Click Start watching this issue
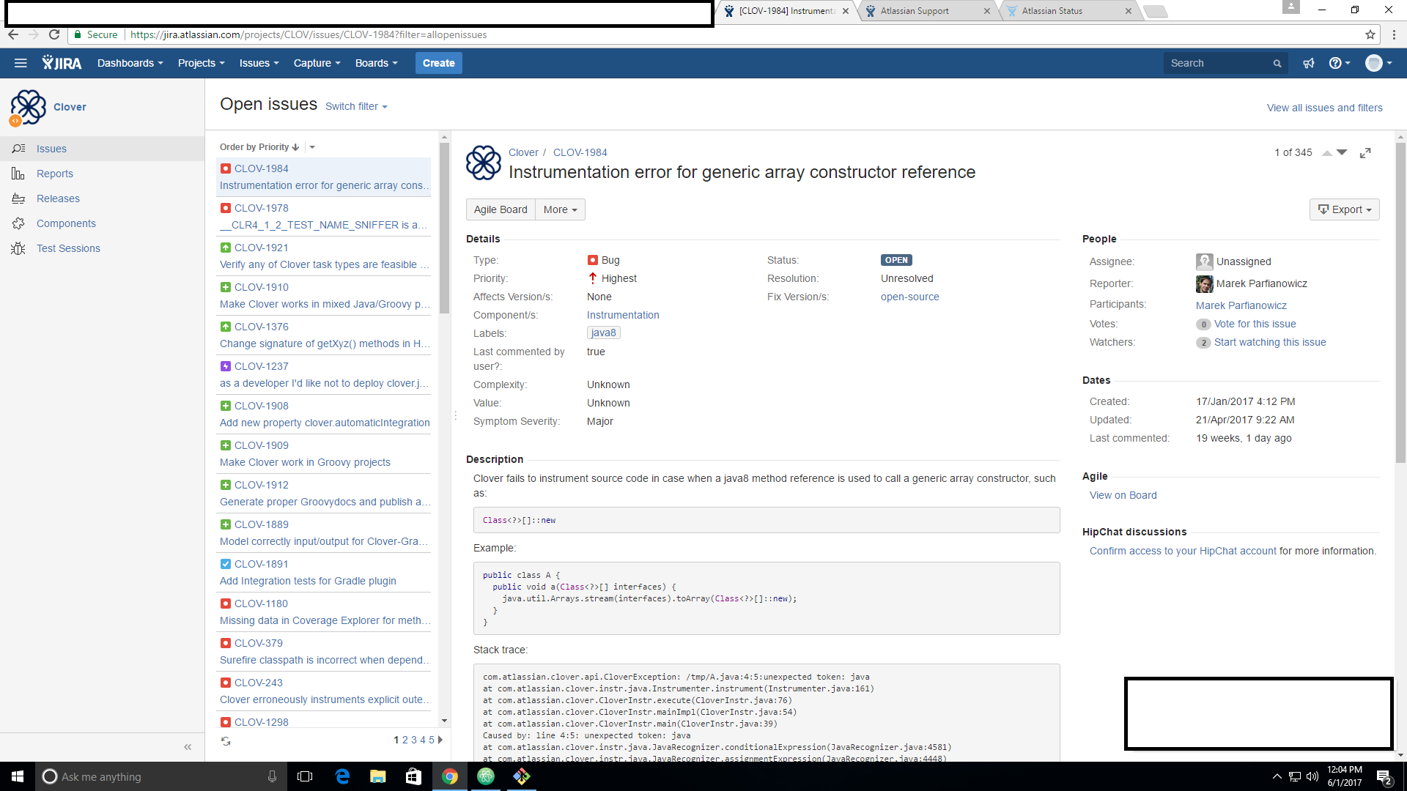 pos(1270,342)
